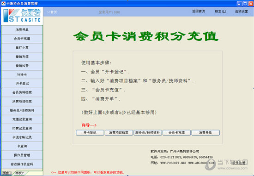Screen dimensions: 254x176
Task: Open 撤销充值 from the sidebar
Action: pos(22,57)
